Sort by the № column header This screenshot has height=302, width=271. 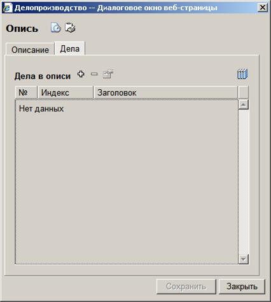(x=26, y=92)
